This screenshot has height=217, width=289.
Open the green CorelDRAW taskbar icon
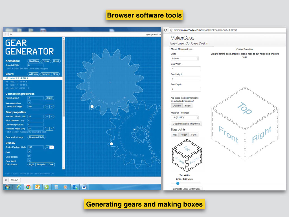(47, 187)
